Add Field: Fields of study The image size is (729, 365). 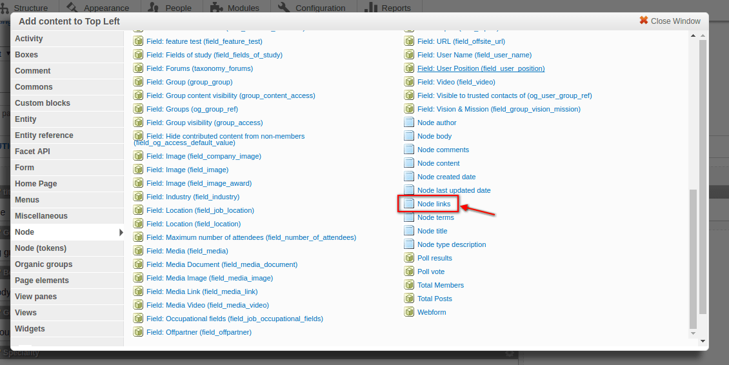click(x=214, y=55)
